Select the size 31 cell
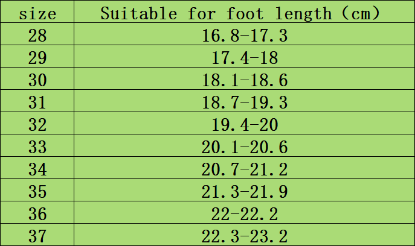 (37, 102)
